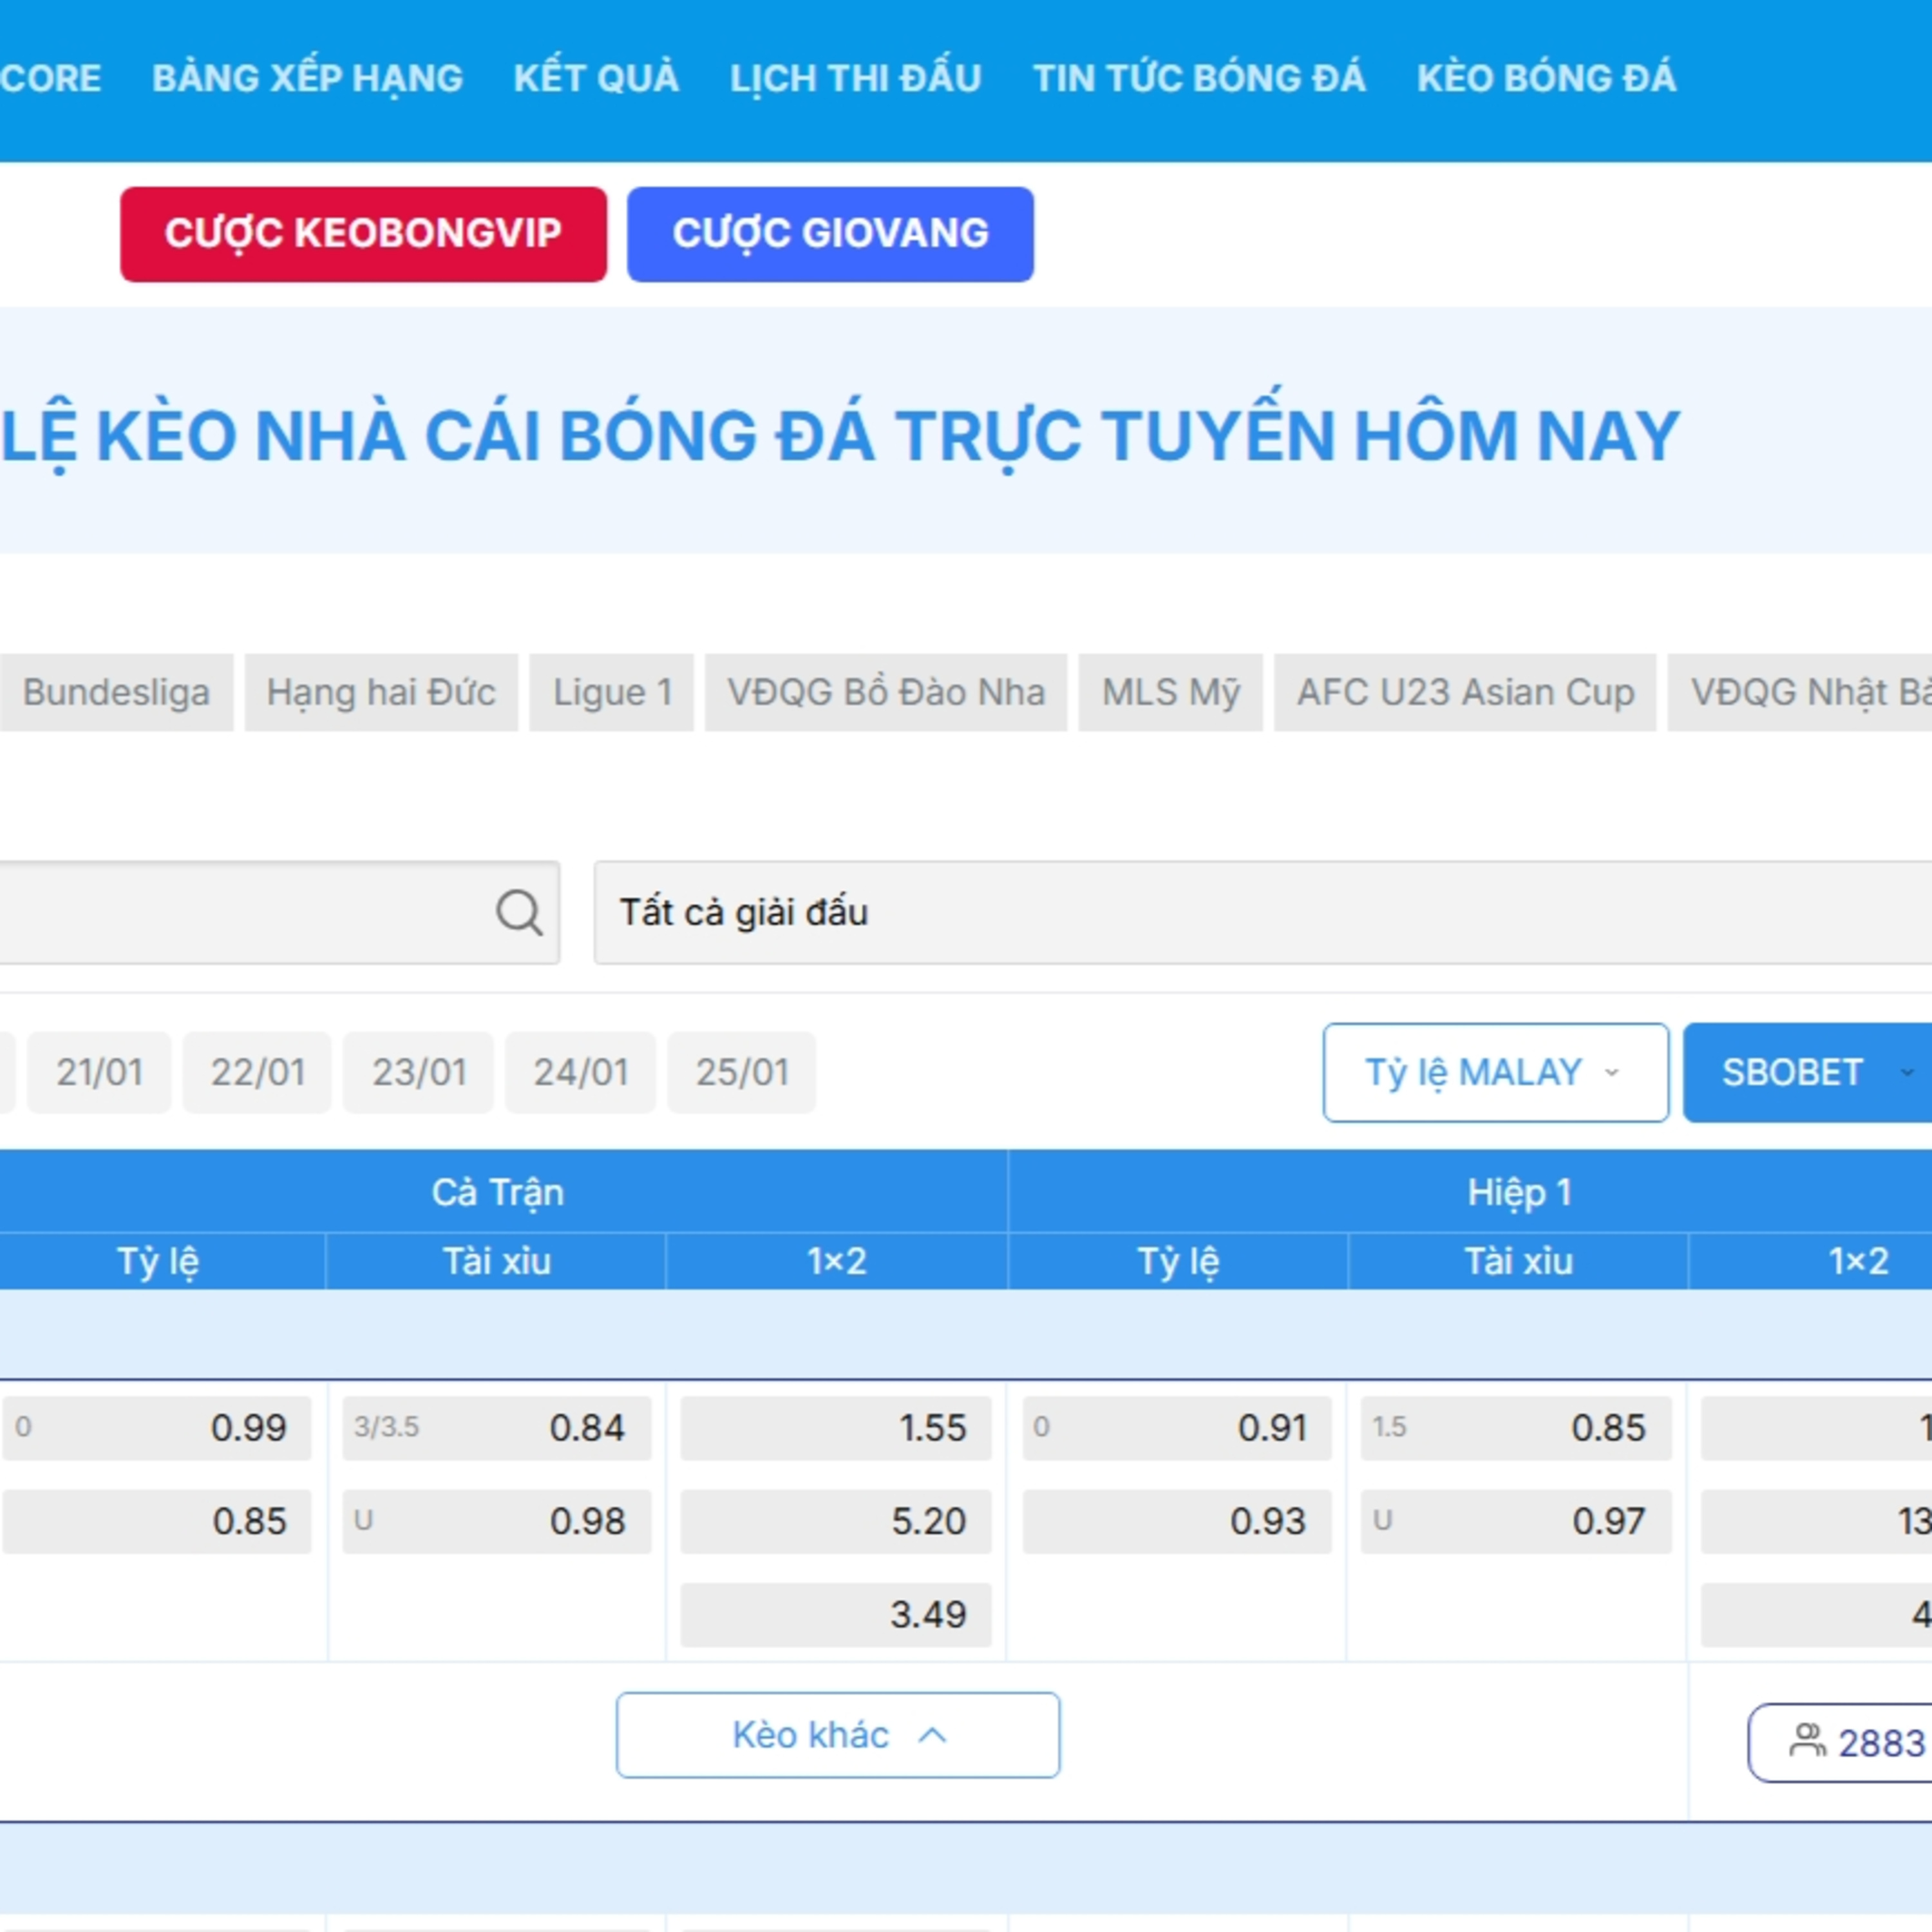Go to LỊCH THI ĐẤU

(x=856, y=78)
